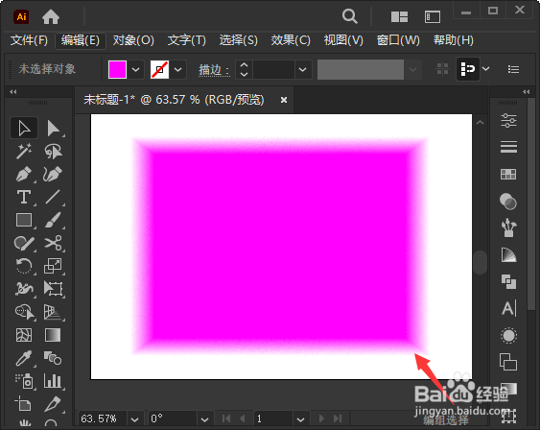Select the Gradient tool
This screenshot has height=430, width=540.
pyautogui.click(x=53, y=335)
